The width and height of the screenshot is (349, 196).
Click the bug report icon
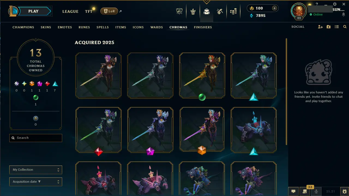(345, 191)
